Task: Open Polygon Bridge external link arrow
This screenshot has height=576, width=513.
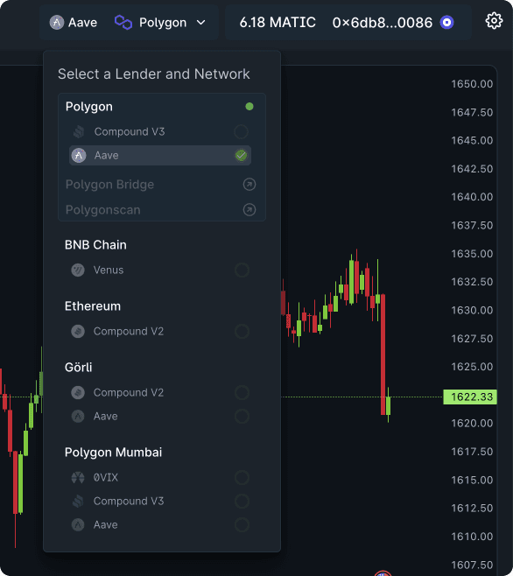Action: coord(249,185)
